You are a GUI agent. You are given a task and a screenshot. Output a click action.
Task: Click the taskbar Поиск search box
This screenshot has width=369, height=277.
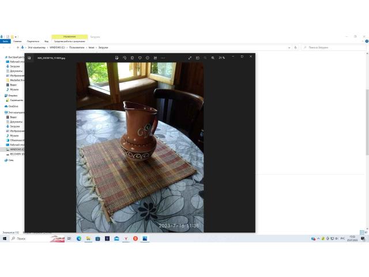pos(37,238)
